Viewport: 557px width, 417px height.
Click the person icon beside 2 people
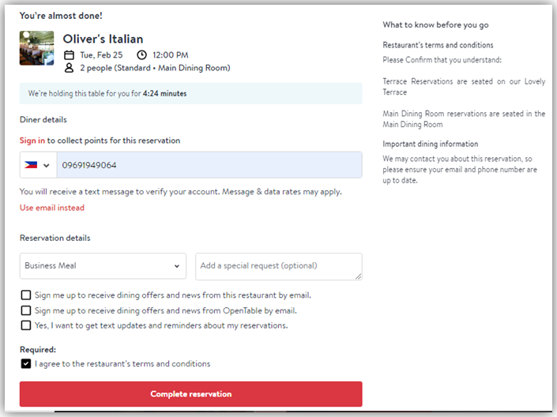coord(69,68)
